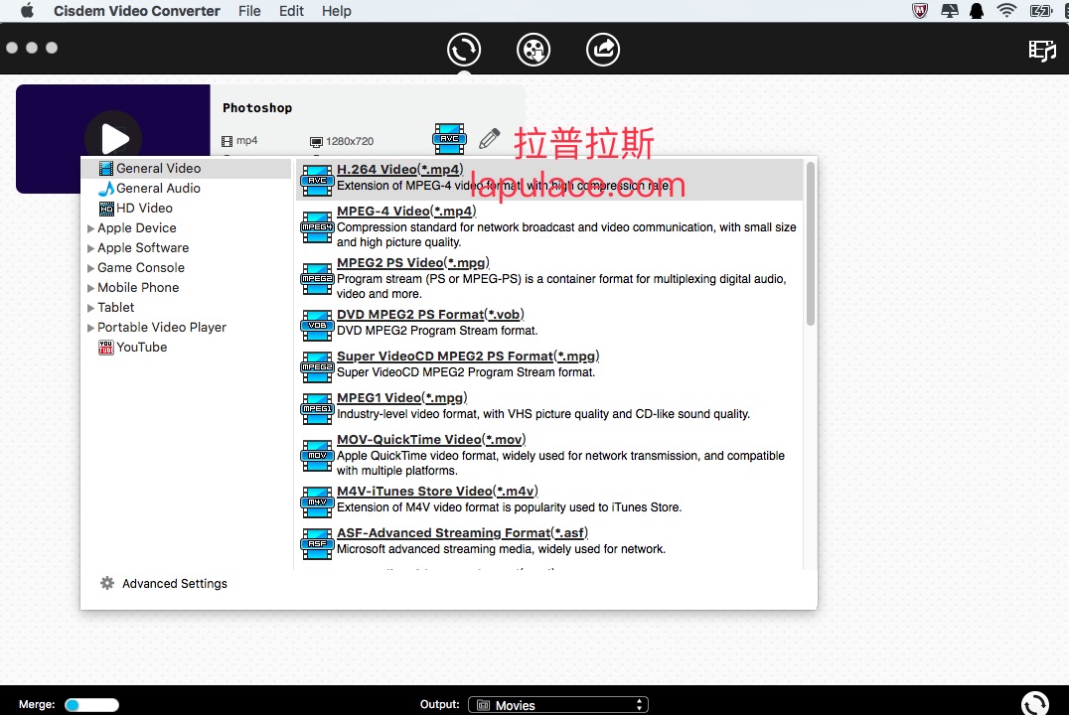The height and width of the screenshot is (715, 1069).
Task: Click the 1280x720 resolution label
Action: coord(350,141)
